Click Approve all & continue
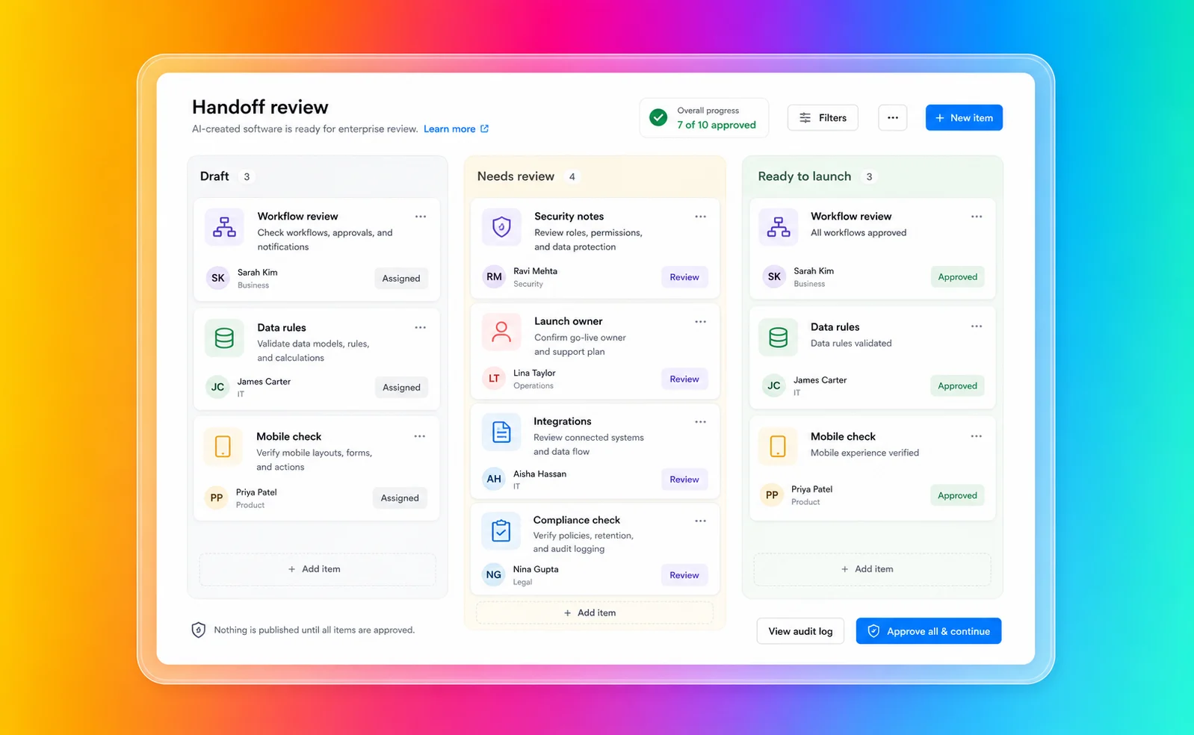Viewport: 1194px width, 735px height. point(929,631)
